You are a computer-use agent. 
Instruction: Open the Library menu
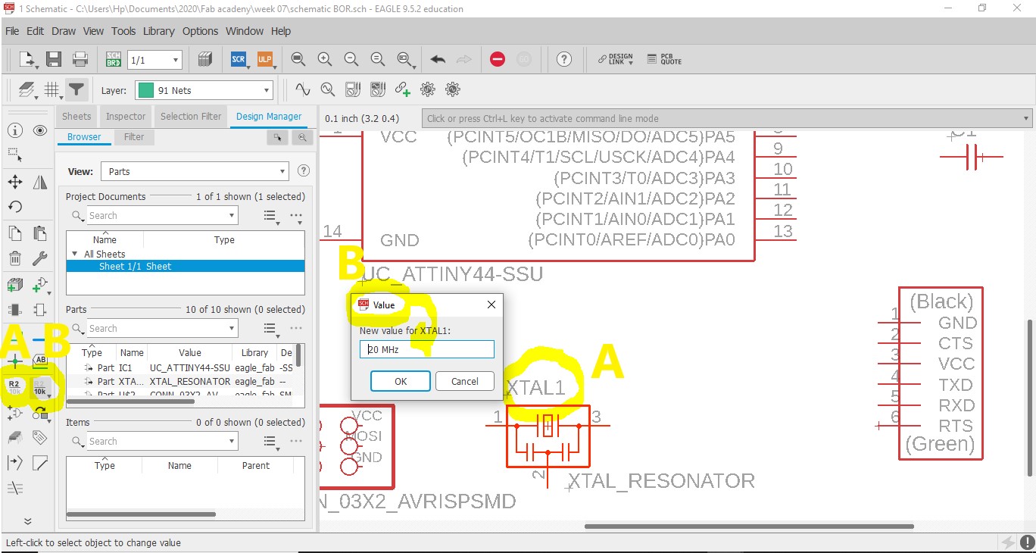point(158,31)
